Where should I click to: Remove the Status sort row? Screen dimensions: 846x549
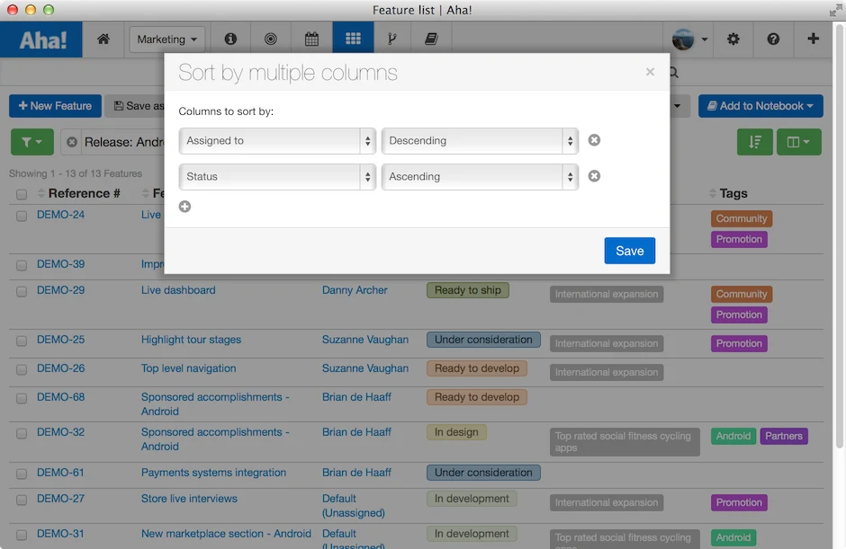[x=594, y=176]
